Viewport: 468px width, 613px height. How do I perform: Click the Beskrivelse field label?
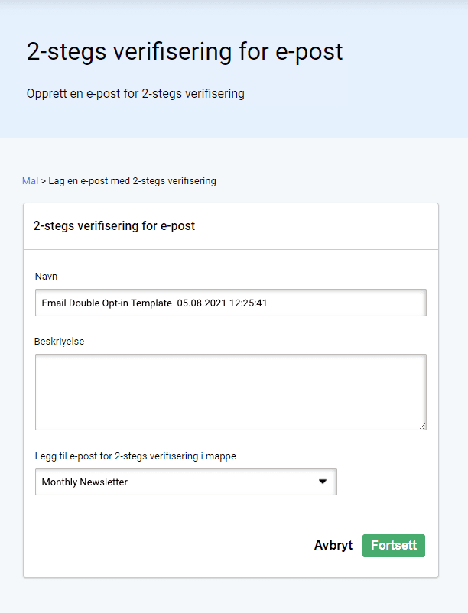[x=60, y=342]
